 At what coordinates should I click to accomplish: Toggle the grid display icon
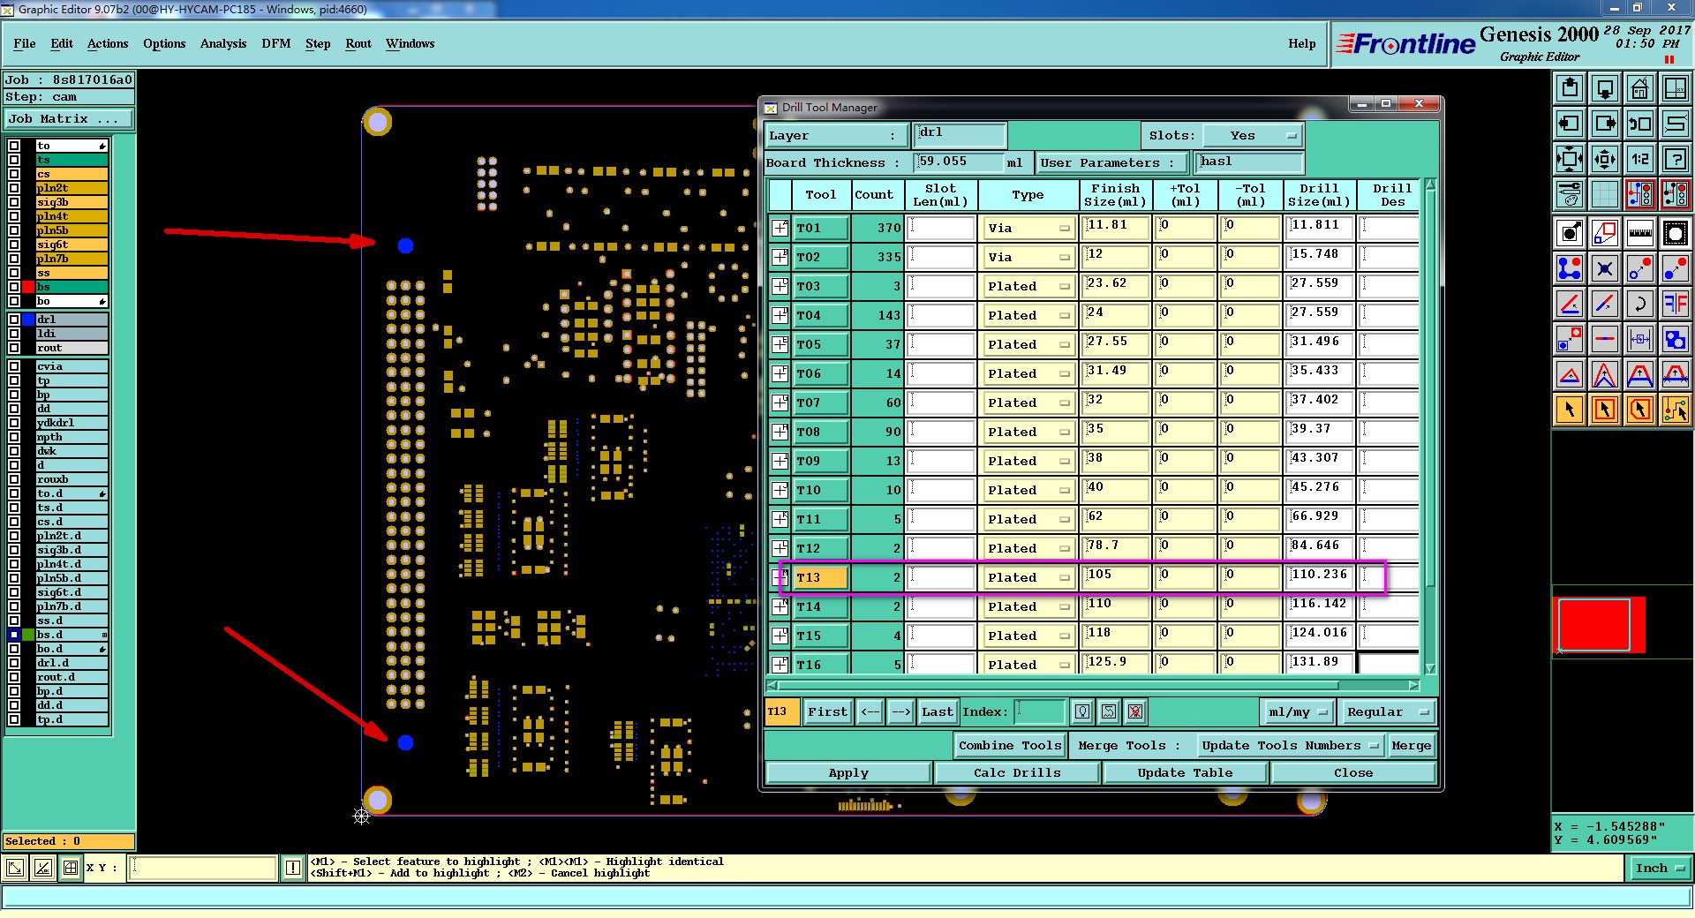pyautogui.click(x=1605, y=194)
